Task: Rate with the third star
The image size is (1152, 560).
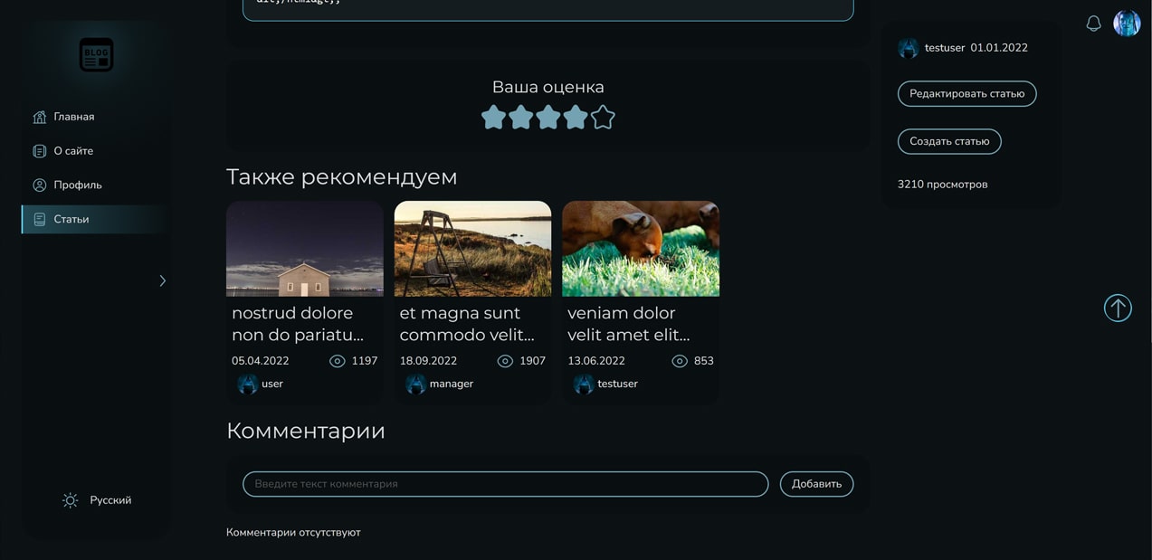Action: [x=547, y=118]
